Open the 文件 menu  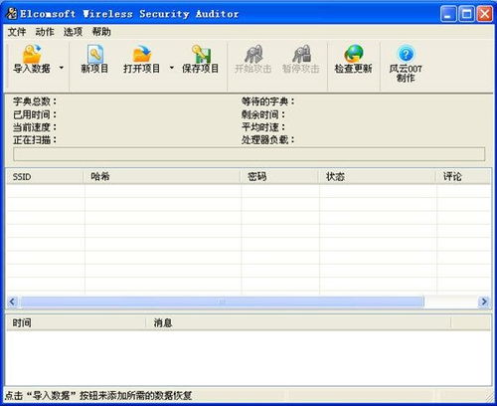pos(17,32)
